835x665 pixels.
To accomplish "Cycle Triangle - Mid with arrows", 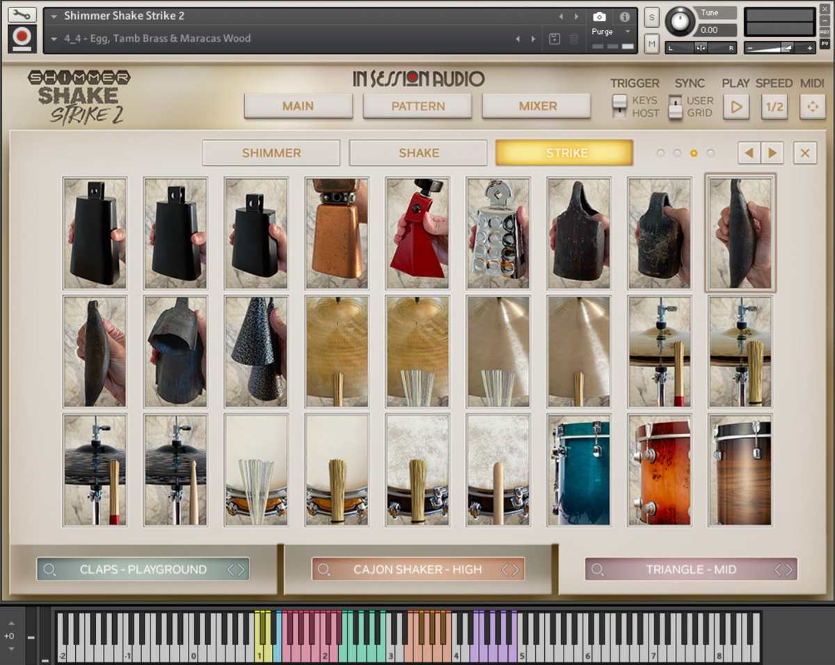I will click(x=784, y=569).
